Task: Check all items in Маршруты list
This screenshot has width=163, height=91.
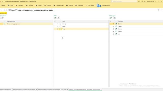Action: coord(111,18)
